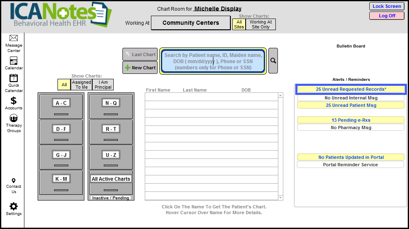Click the New Chart button
Image resolution: width=409 pixels, height=229 pixels.
[x=140, y=68]
